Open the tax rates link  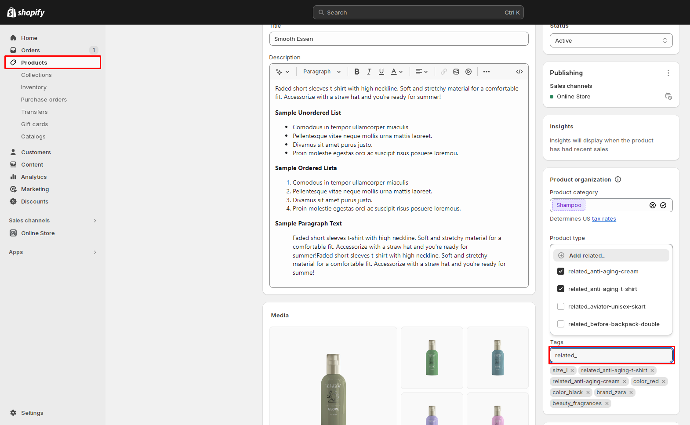click(604, 219)
